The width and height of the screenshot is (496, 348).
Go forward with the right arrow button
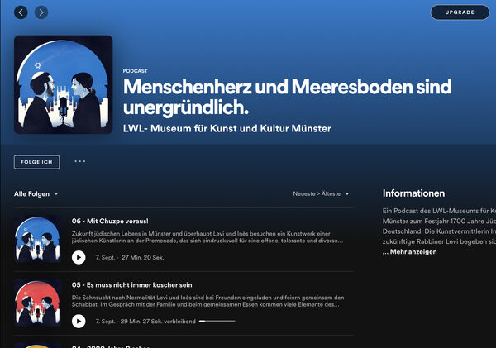pyautogui.click(x=41, y=12)
